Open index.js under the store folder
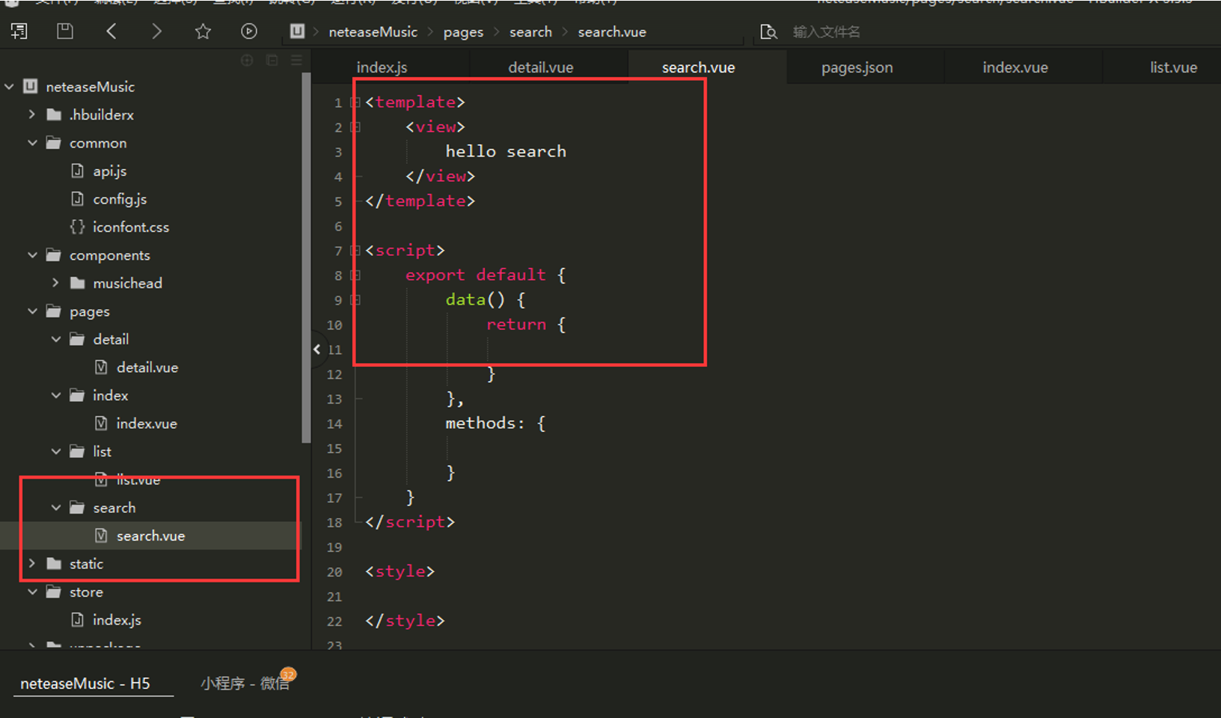The image size is (1221, 718). [117, 620]
